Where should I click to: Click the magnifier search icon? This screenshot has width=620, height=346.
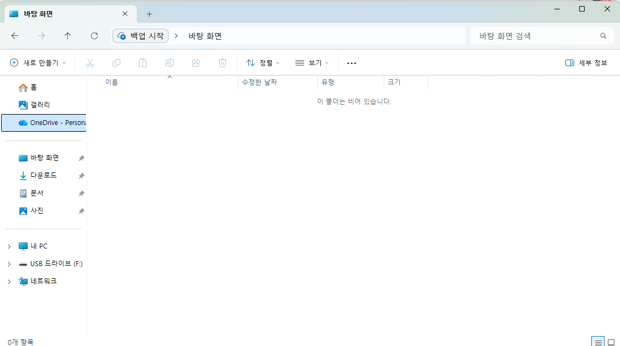point(603,36)
